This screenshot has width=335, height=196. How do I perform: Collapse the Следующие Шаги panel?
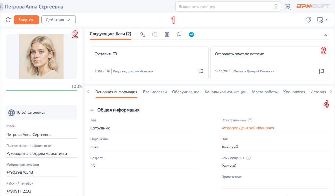pos(326,35)
